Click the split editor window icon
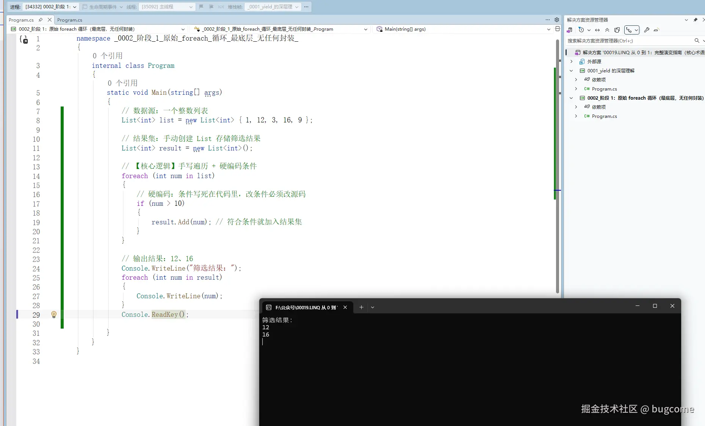 click(x=557, y=29)
